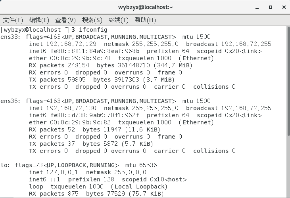Click lo flags=73 text
This screenshot has width=290, height=198.
[x=29, y=165]
